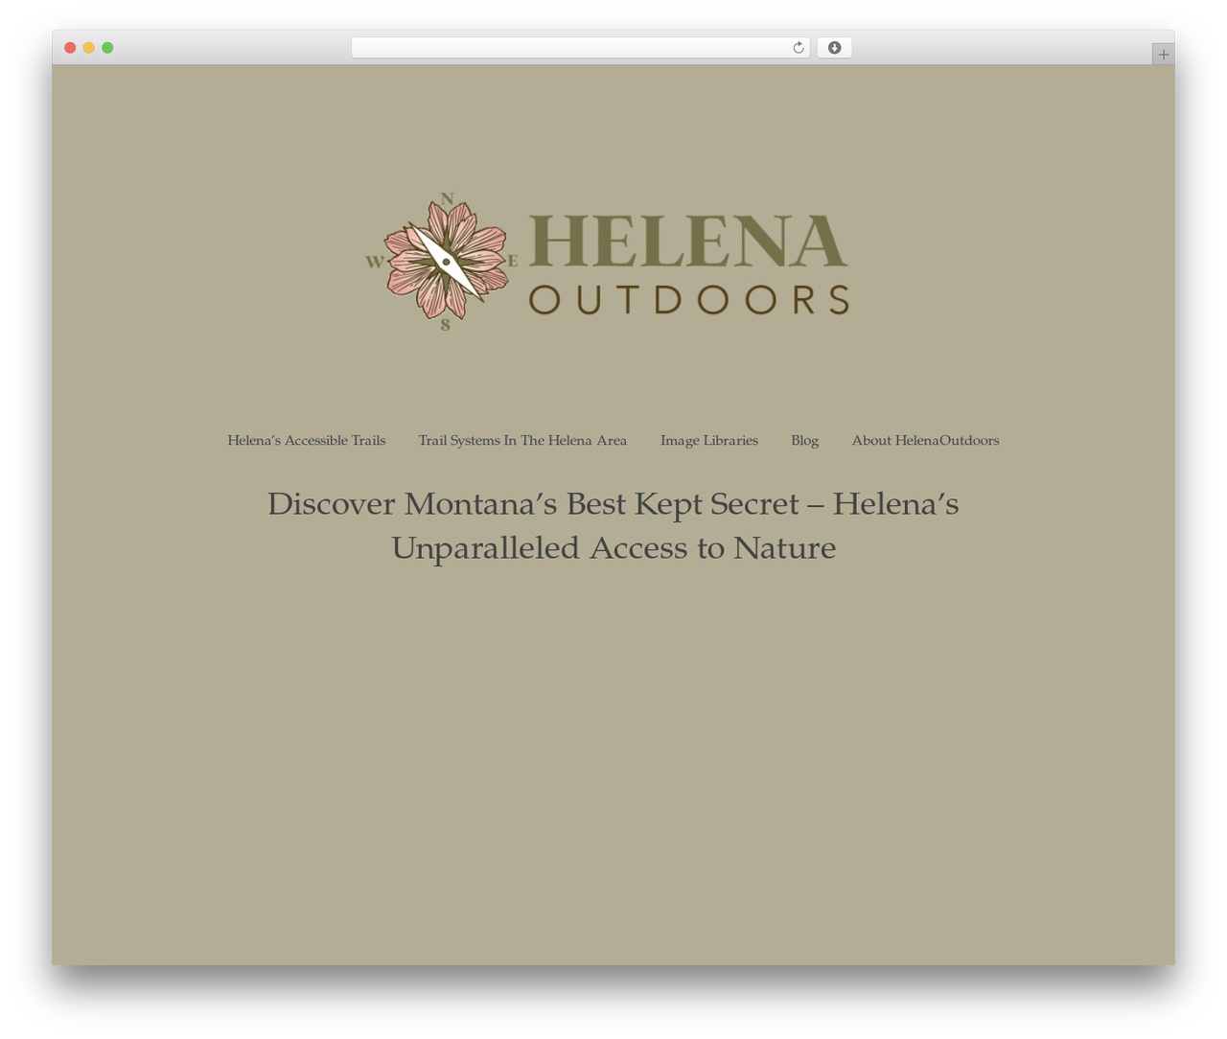This screenshot has width=1227, height=1039.
Task: Open the downloads button in the toolbar
Action: [834, 48]
